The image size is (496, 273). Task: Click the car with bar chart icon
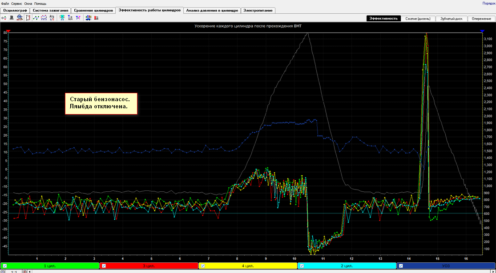pyautogui.click(x=89, y=18)
